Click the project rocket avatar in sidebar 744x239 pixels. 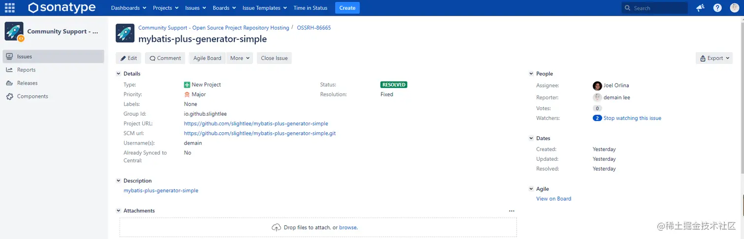[x=14, y=31]
